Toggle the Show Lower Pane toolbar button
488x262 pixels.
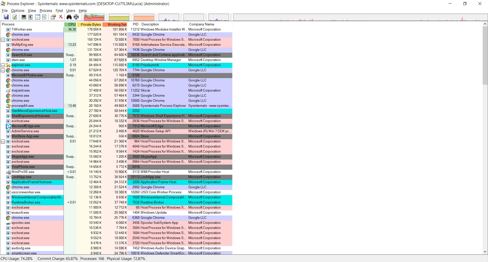click(37, 17)
